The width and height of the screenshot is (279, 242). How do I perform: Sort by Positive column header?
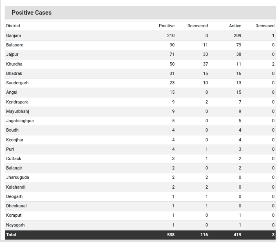coord(166,26)
